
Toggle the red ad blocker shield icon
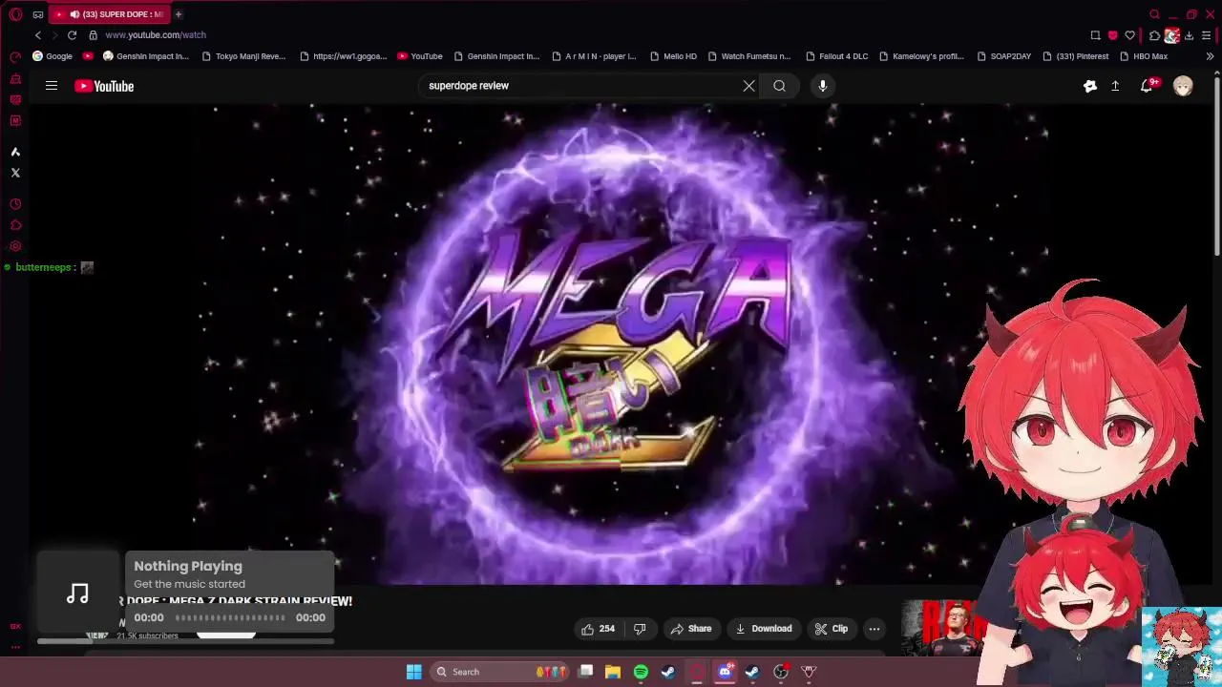tap(1112, 35)
